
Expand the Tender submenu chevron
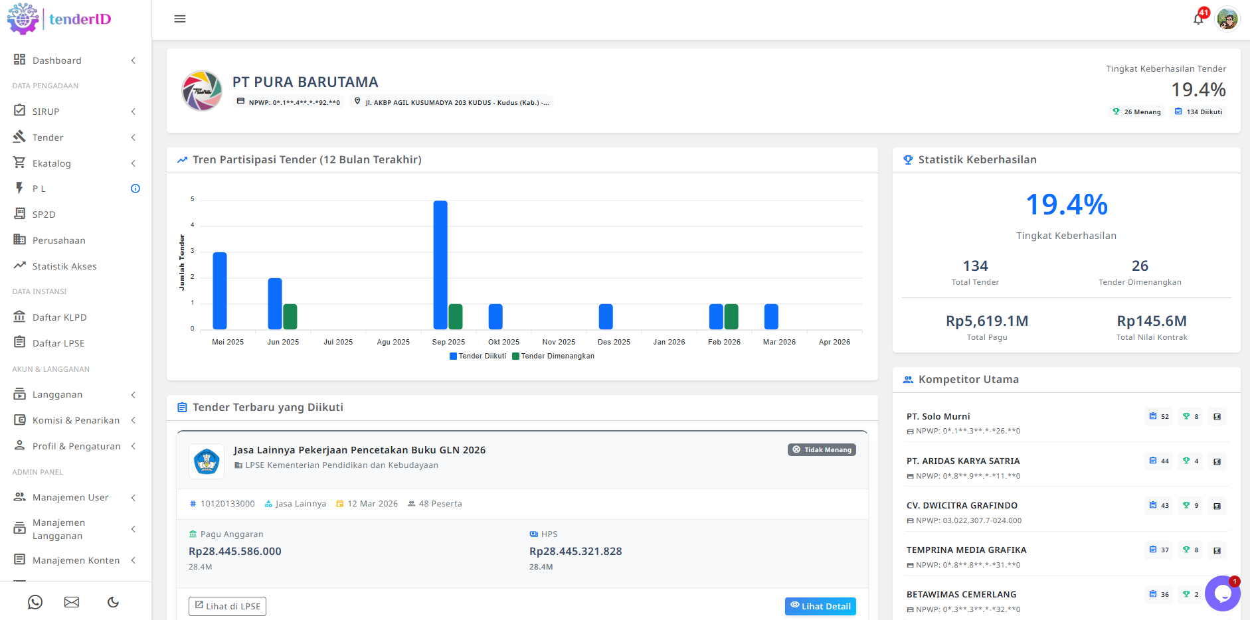[134, 137]
